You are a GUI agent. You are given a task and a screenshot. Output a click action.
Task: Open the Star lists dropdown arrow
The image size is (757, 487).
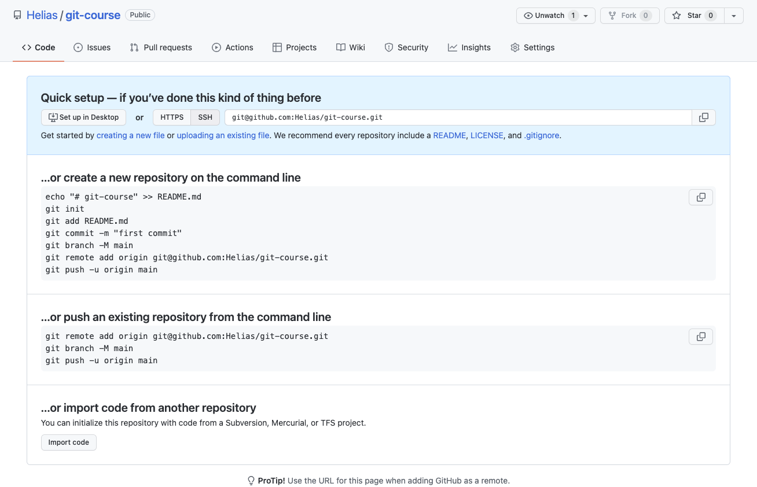(x=733, y=16)
